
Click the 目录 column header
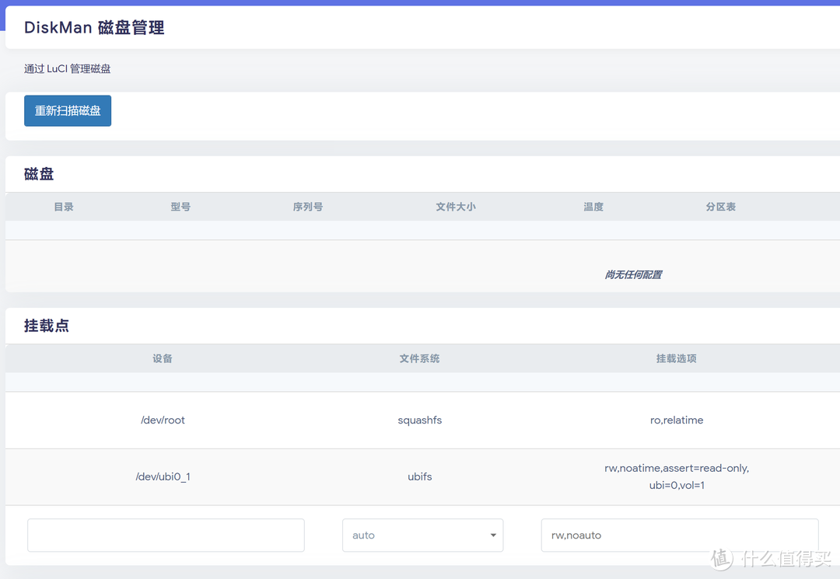[x=63, y=206]
